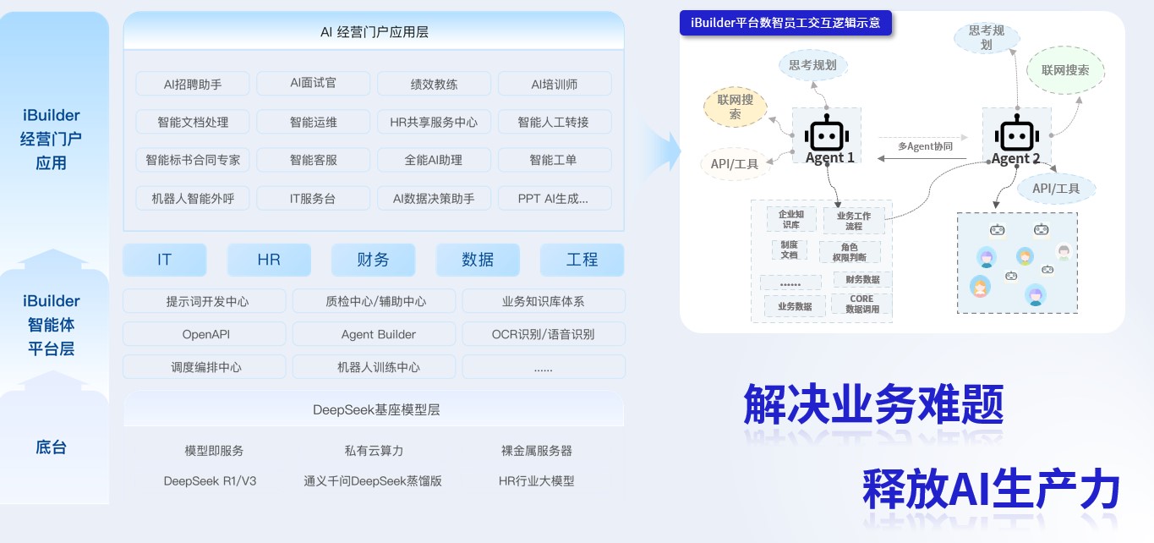Click the 联网搜索 bubble near Agent 1
1154x543 pixels.
(x=735, y=106)
